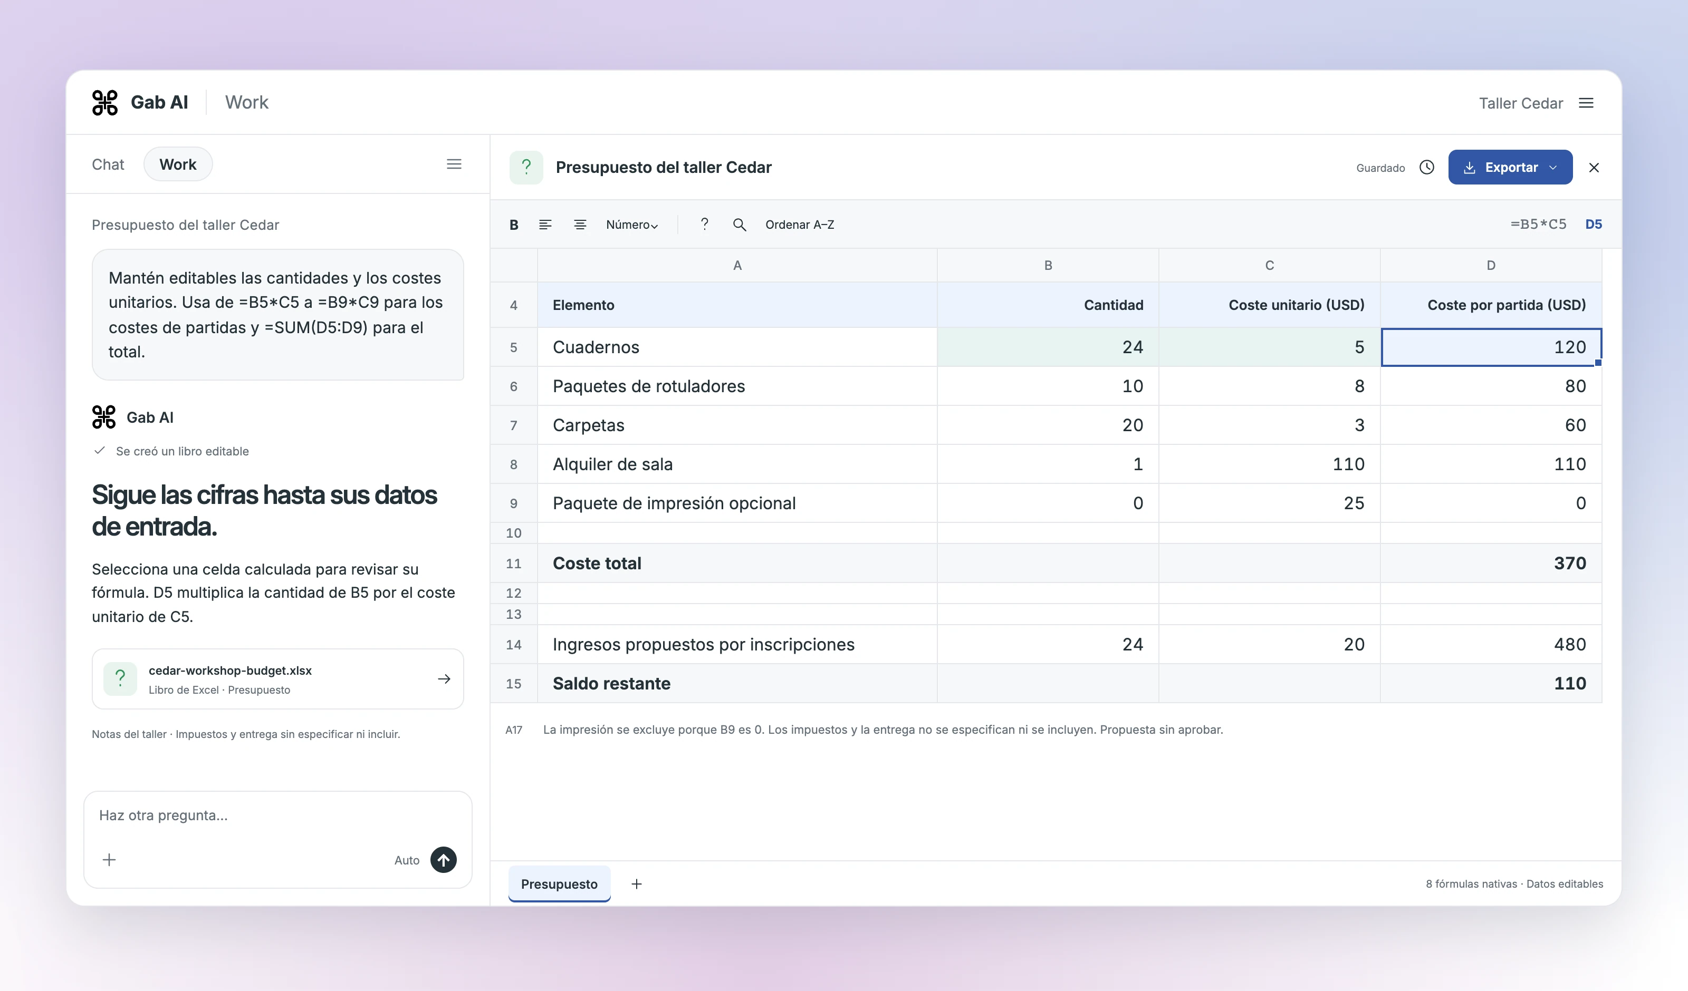Click the plus attachment icon in the chat box
The width and height of the screenshot is (1688, 991).
[x=109, y=860]
